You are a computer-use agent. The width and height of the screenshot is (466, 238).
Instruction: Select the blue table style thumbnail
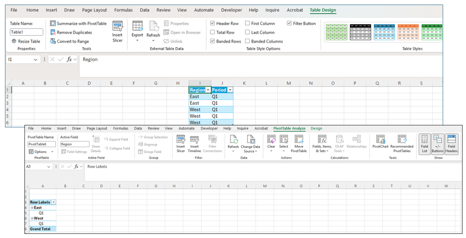[x=384, y=32]
